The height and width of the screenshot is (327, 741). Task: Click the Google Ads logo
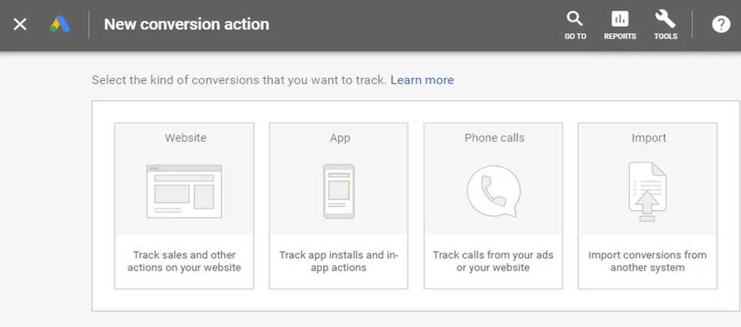[x=60, y=25]
